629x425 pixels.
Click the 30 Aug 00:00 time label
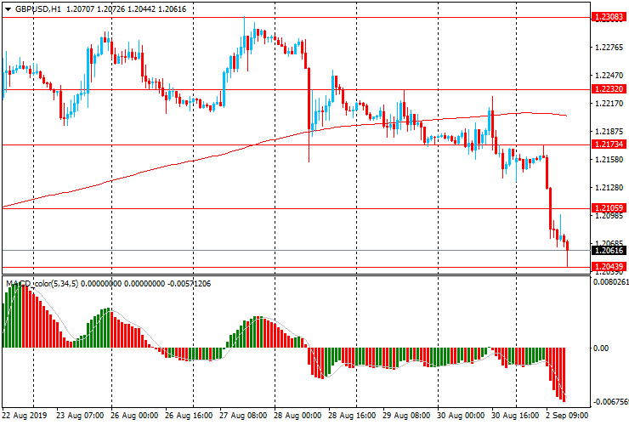[461, 416]
